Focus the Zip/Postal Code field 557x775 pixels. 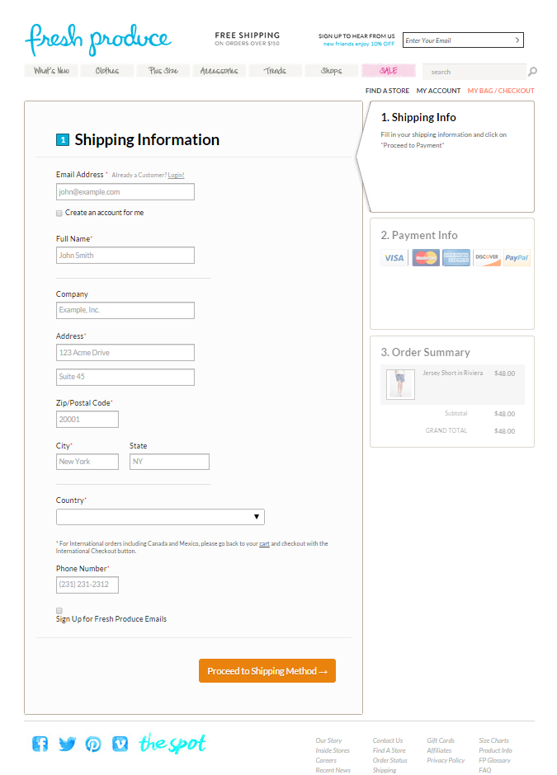coord(87,419)
